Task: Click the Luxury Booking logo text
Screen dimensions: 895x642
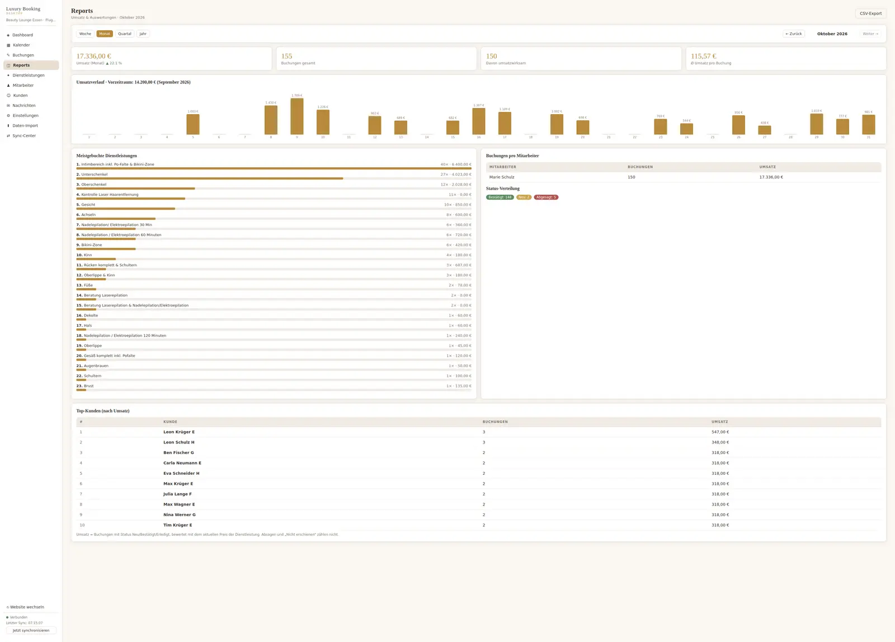Action: [x=23, y=9]
